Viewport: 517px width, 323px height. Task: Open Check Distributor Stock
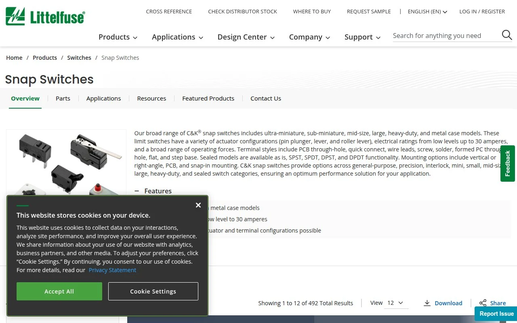242,12
